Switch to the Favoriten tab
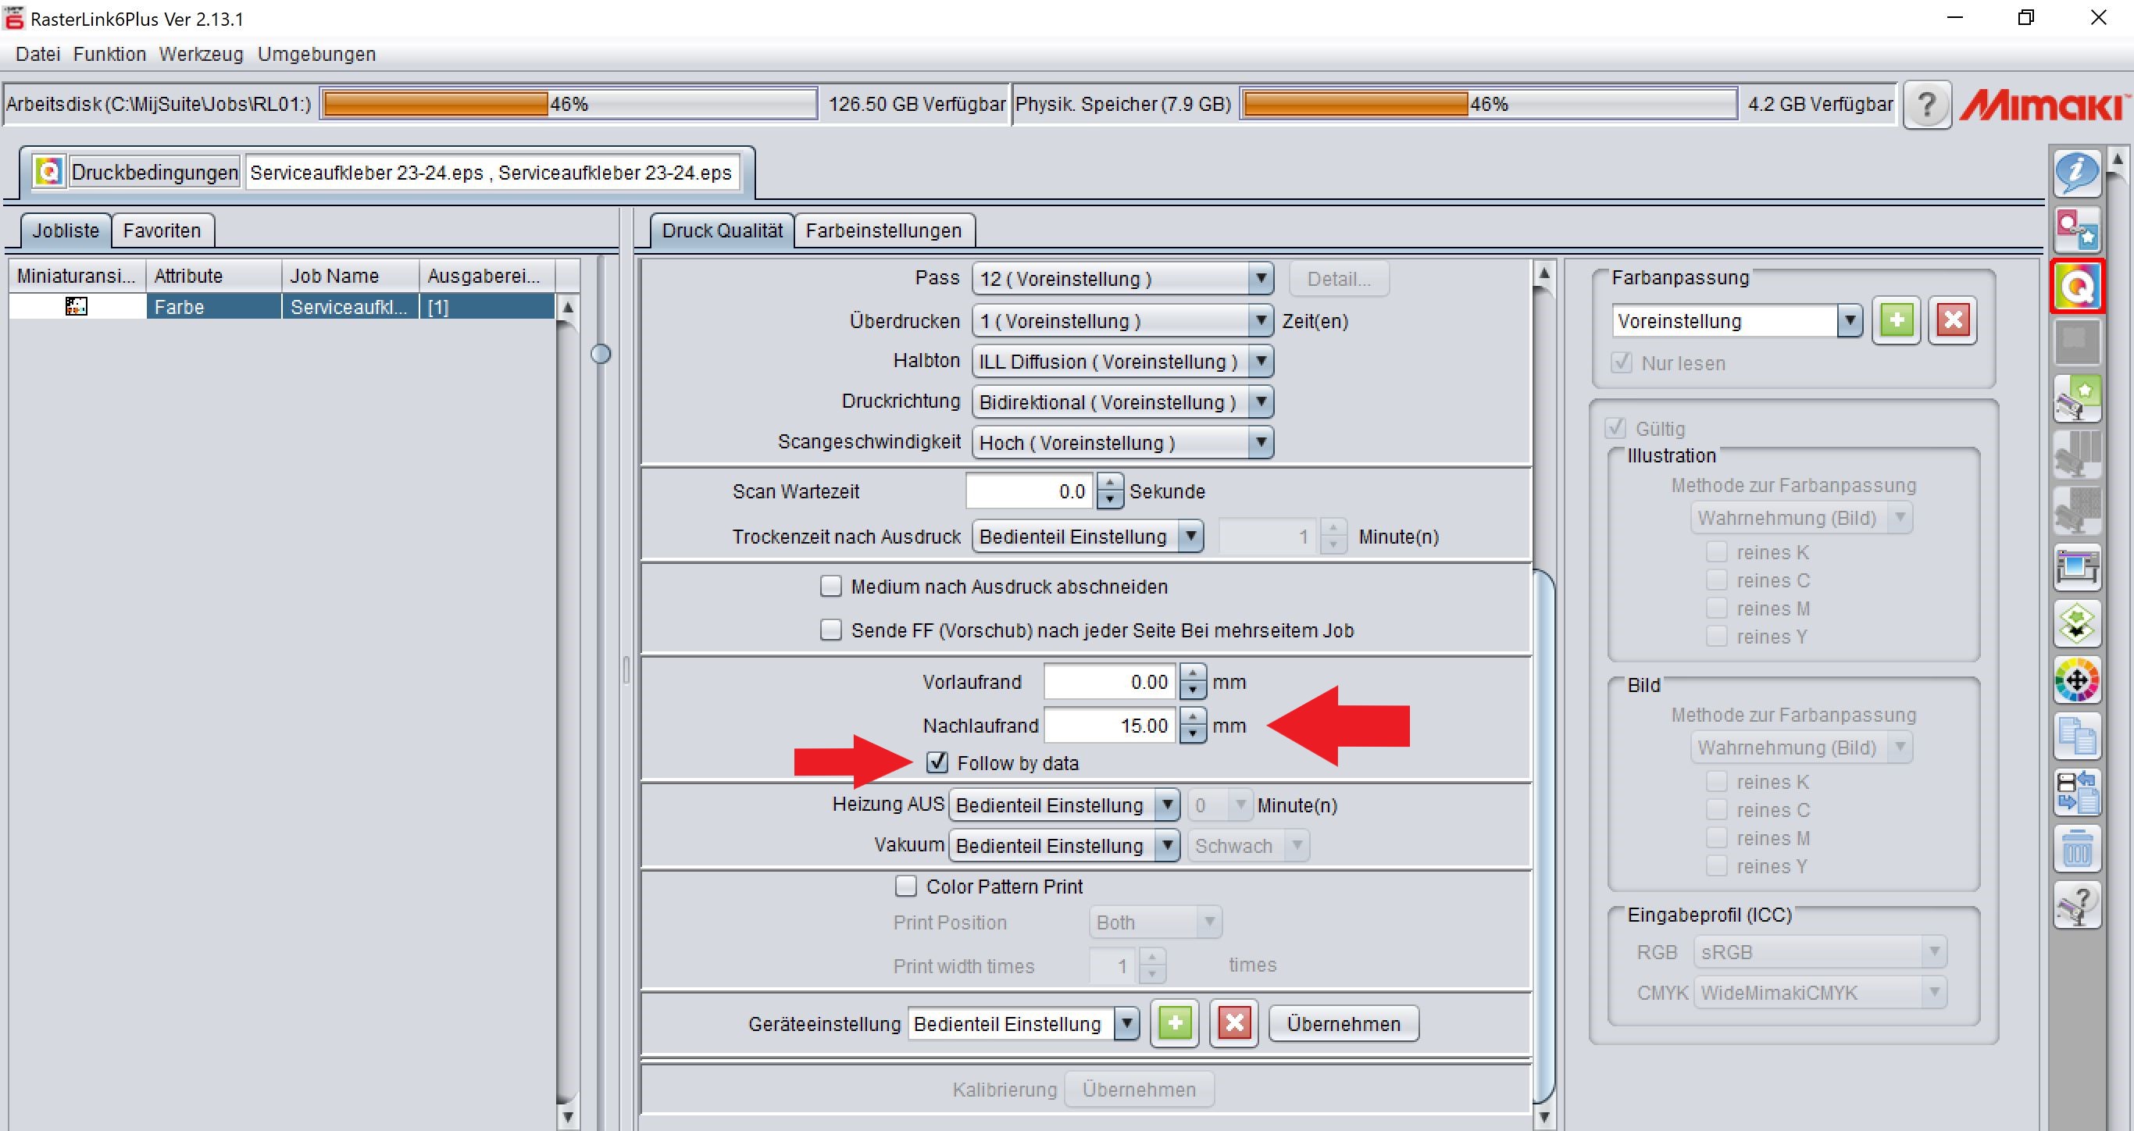2134x1131 pixels. 162,230
